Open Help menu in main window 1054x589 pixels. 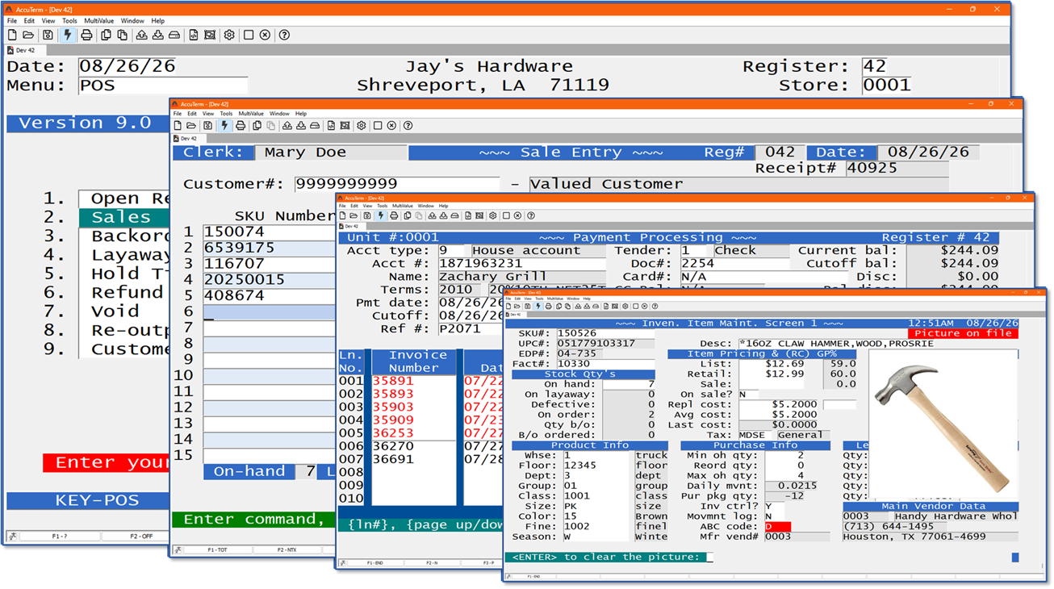click(158, 21)
